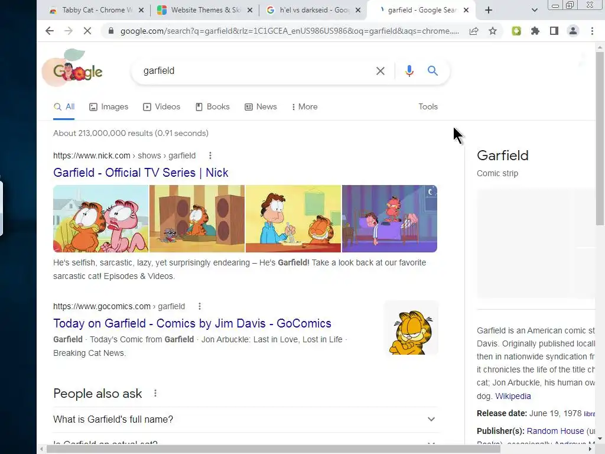Click the address bar URL

[x=290, y=31]
